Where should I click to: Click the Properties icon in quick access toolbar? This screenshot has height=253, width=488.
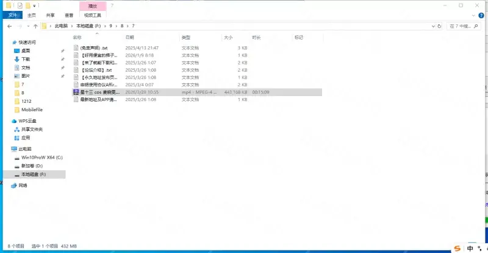19,5
